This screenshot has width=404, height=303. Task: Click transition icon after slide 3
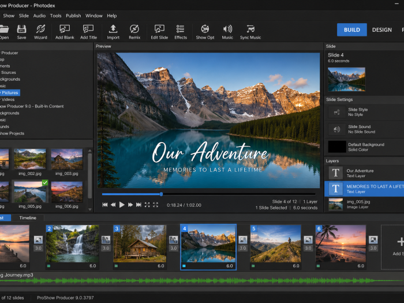pos(173,240)
